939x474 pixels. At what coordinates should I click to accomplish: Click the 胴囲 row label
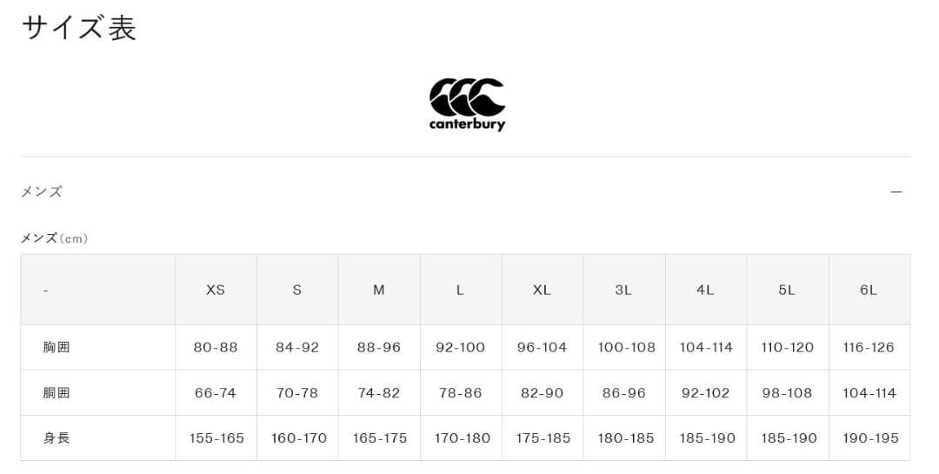coord(57,393)
